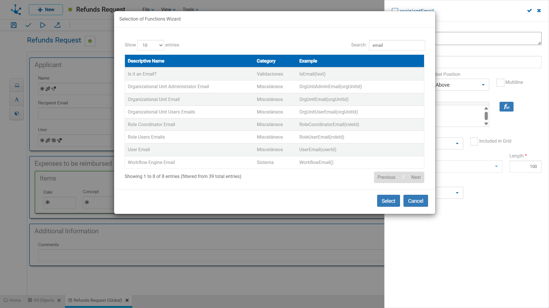Screen dimensions: 549x308
Task: Click the Search field containing email
Action: point(397,45)
